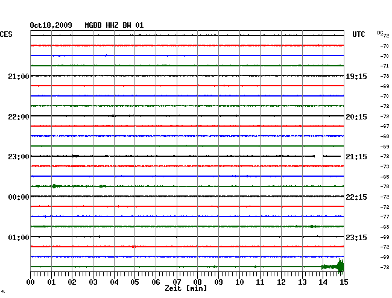
Task: Click the green burst on the trace above 00:00
Action: click(54, 186)
